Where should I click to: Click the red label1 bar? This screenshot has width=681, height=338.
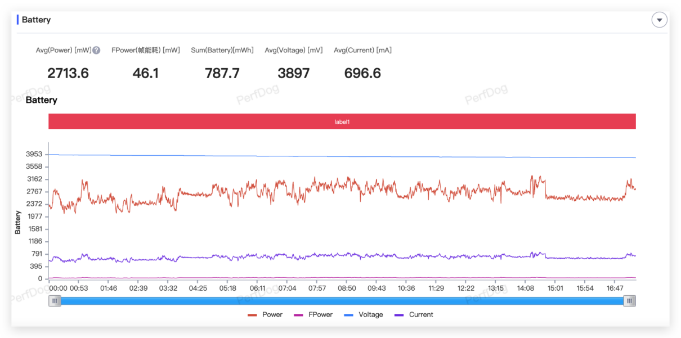pos(342,121)
